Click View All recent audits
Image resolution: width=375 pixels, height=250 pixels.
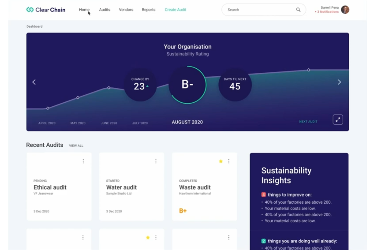click(76, 146)
